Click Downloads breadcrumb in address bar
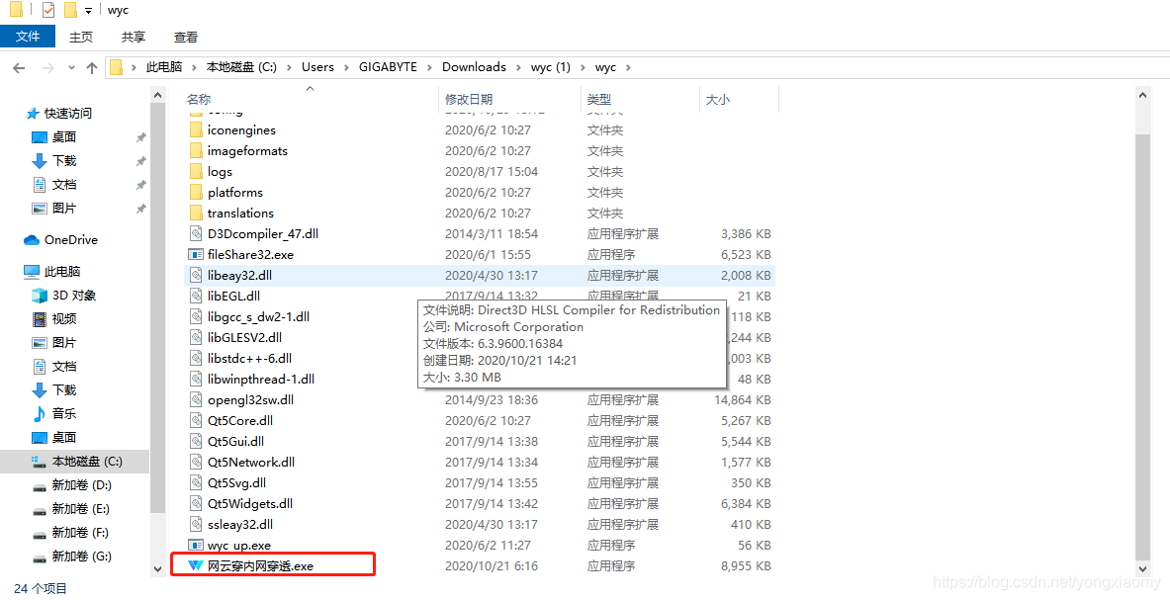The height and width of the screenshot is (600, 1170). 474,67
